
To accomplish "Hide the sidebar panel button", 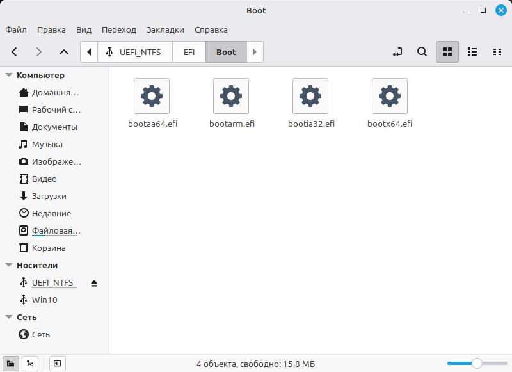I will tap(57, 364).
